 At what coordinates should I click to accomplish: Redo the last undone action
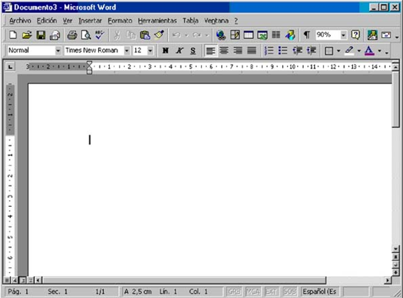pos(197,35)
